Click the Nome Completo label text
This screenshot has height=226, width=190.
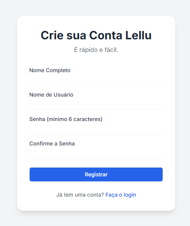[50, 70]
